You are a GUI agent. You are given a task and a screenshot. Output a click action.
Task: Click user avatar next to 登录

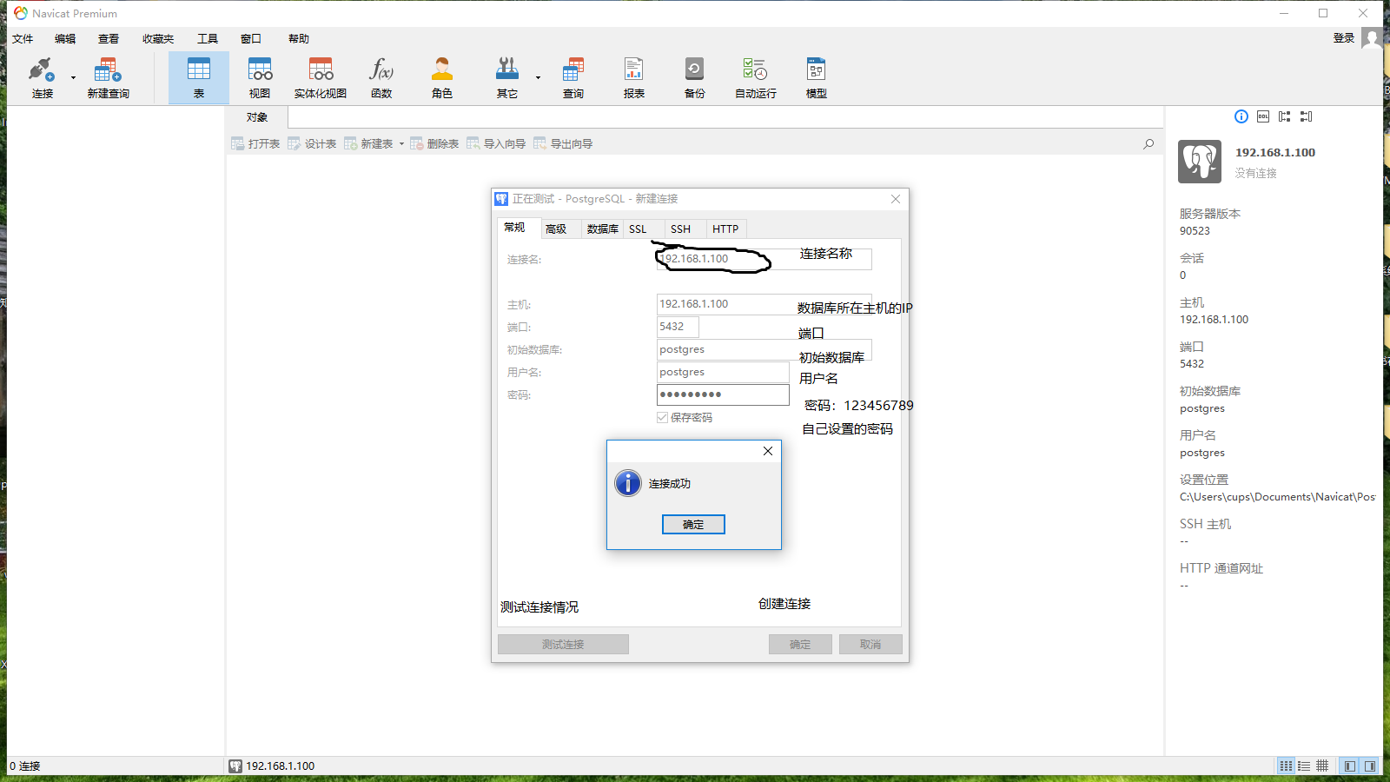(1372, 38)
